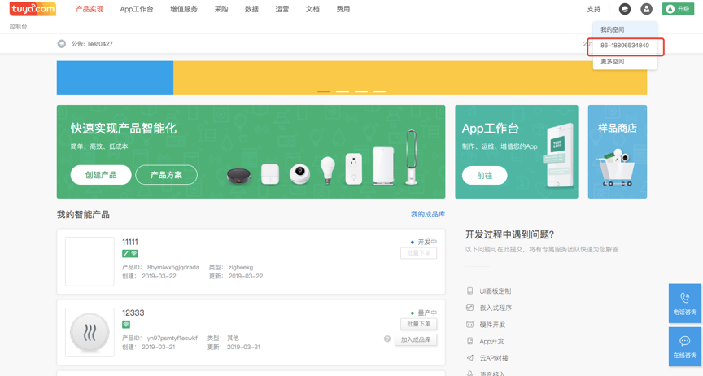Click the blue banner panel

click(x=115, y=78)
